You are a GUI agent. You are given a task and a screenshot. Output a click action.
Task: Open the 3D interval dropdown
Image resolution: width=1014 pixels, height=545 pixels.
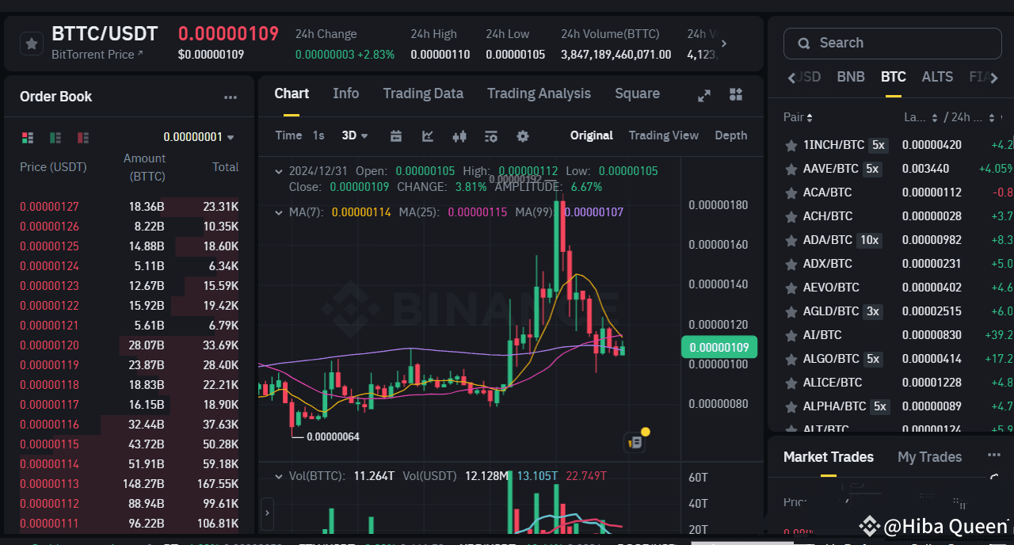pos(355,135)
